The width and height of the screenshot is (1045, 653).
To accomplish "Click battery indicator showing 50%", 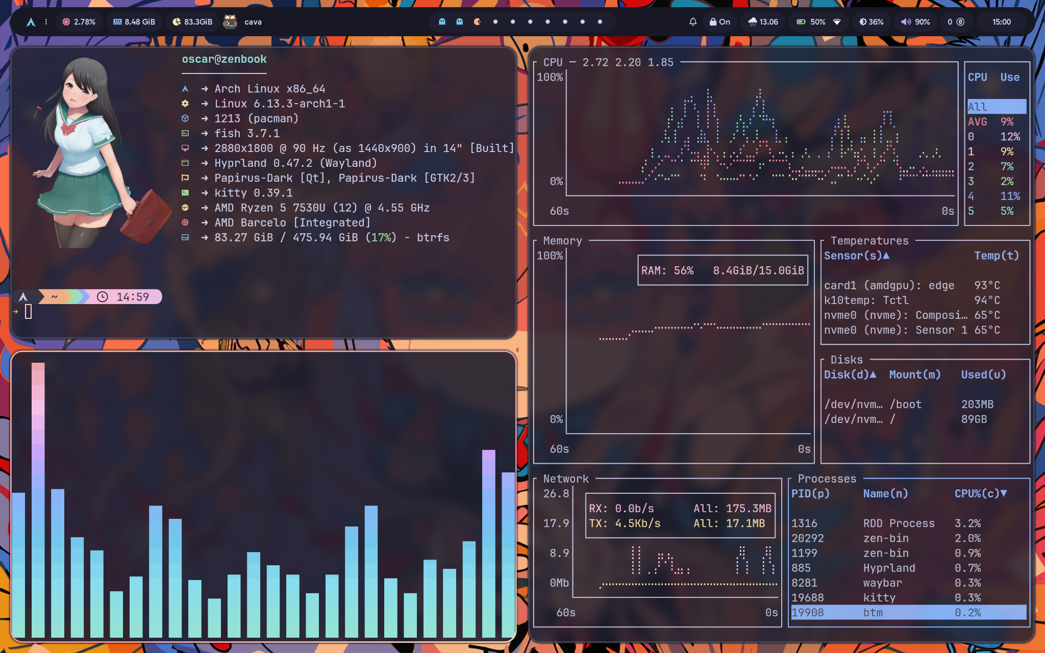I will point(811,22).
